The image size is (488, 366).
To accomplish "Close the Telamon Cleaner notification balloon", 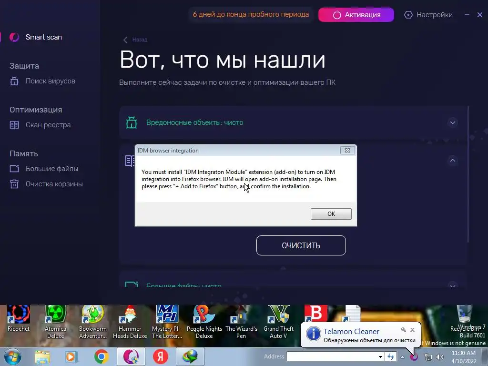I will pyautogui.click(x=412, y=330).
